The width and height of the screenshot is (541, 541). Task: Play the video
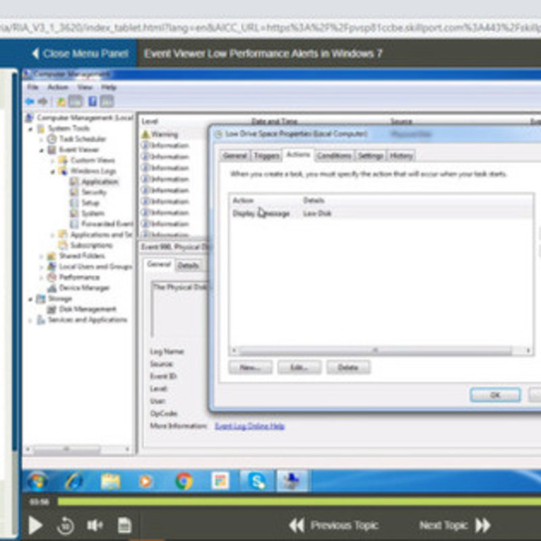(35, 525)
